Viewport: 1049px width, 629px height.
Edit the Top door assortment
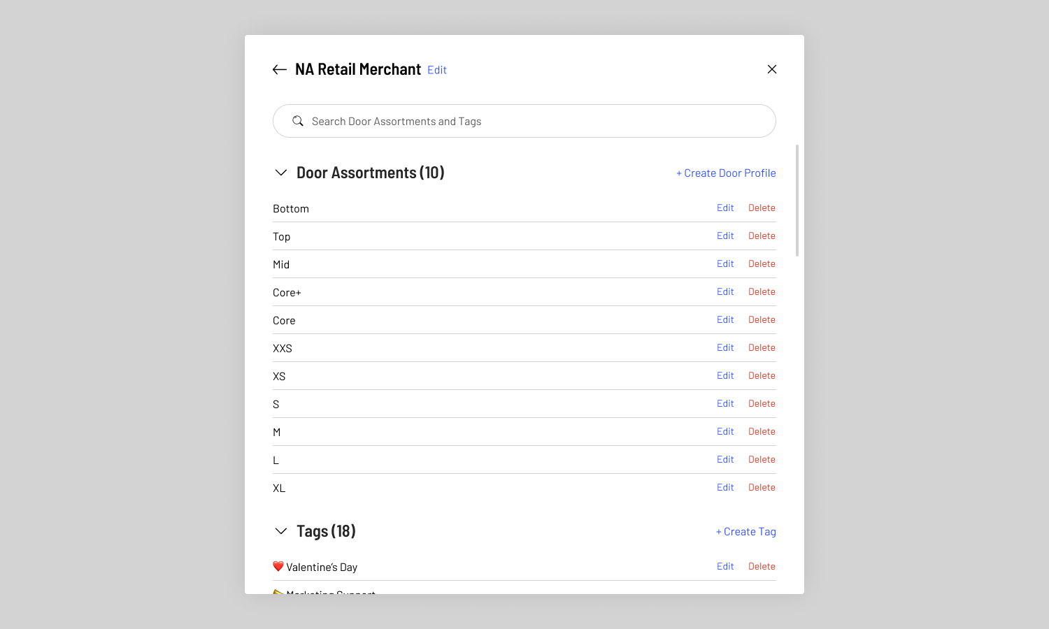pyautogui.click(x=725, y=236)
